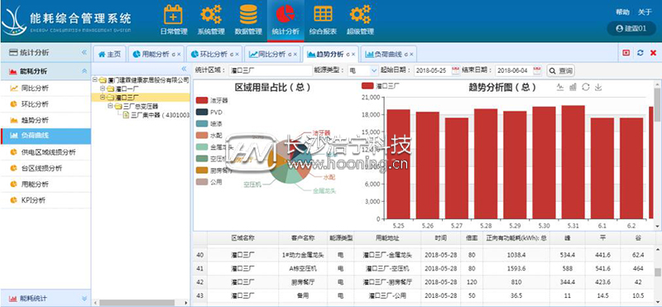The width and height of the screenshot is (662, 307).
Task: Collapse the 能耗分析 sidebar section
Action: pyautogui.click(x=84, y=71)
